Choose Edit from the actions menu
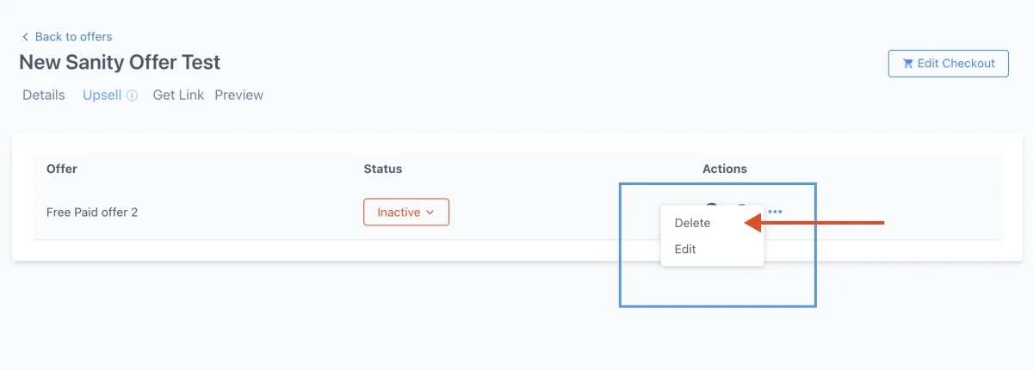The image size is (1033, 370). 685,250
